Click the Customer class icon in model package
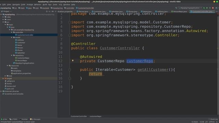The height and width of the screenshot is (123, 219). tap(16, 42)
